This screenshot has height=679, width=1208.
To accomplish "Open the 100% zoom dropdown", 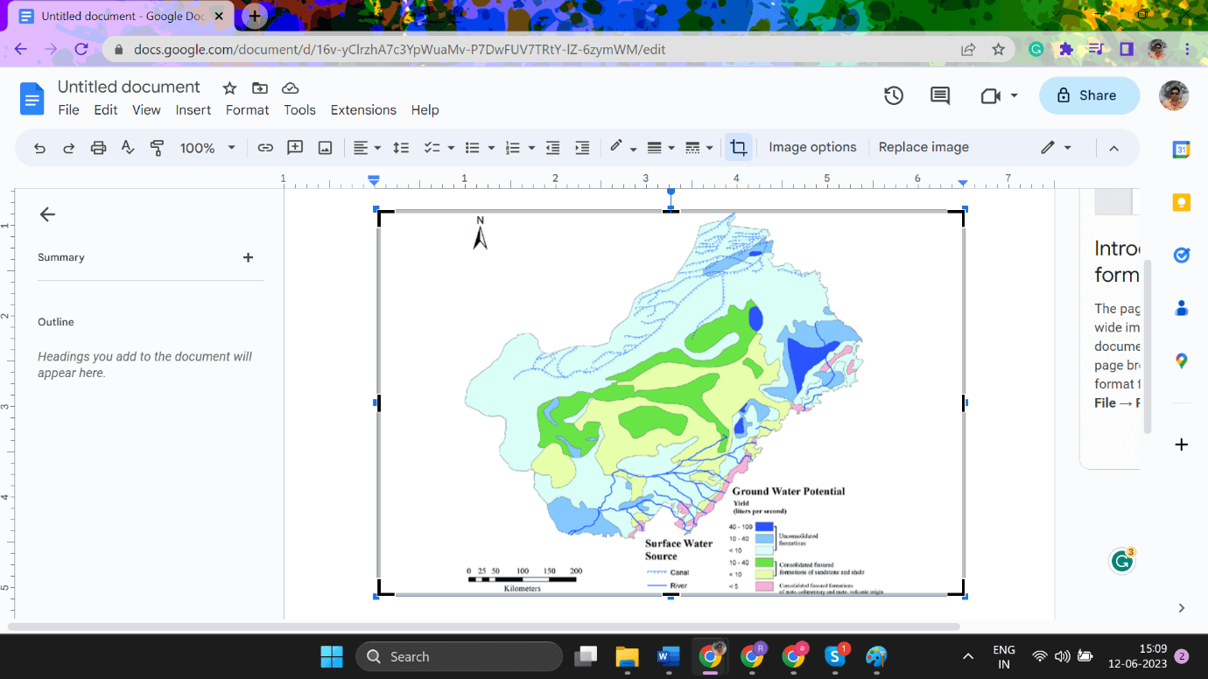I will [x=207, y=148].
